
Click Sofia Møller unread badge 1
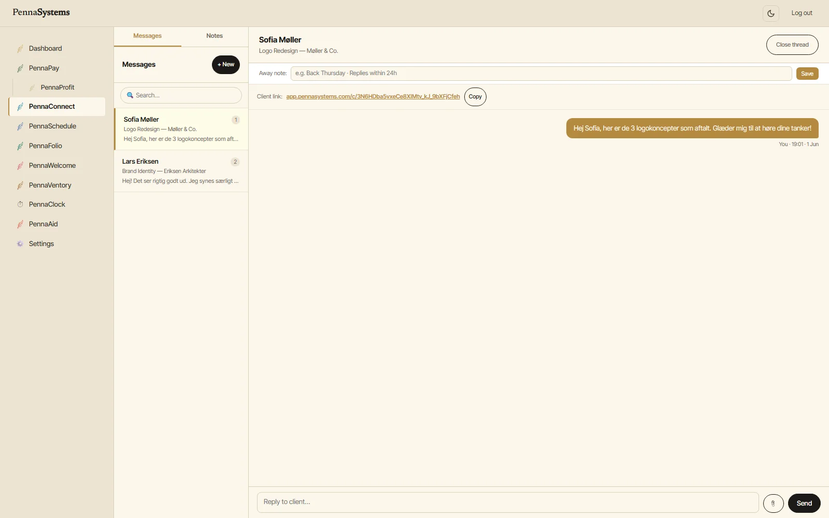236,120
